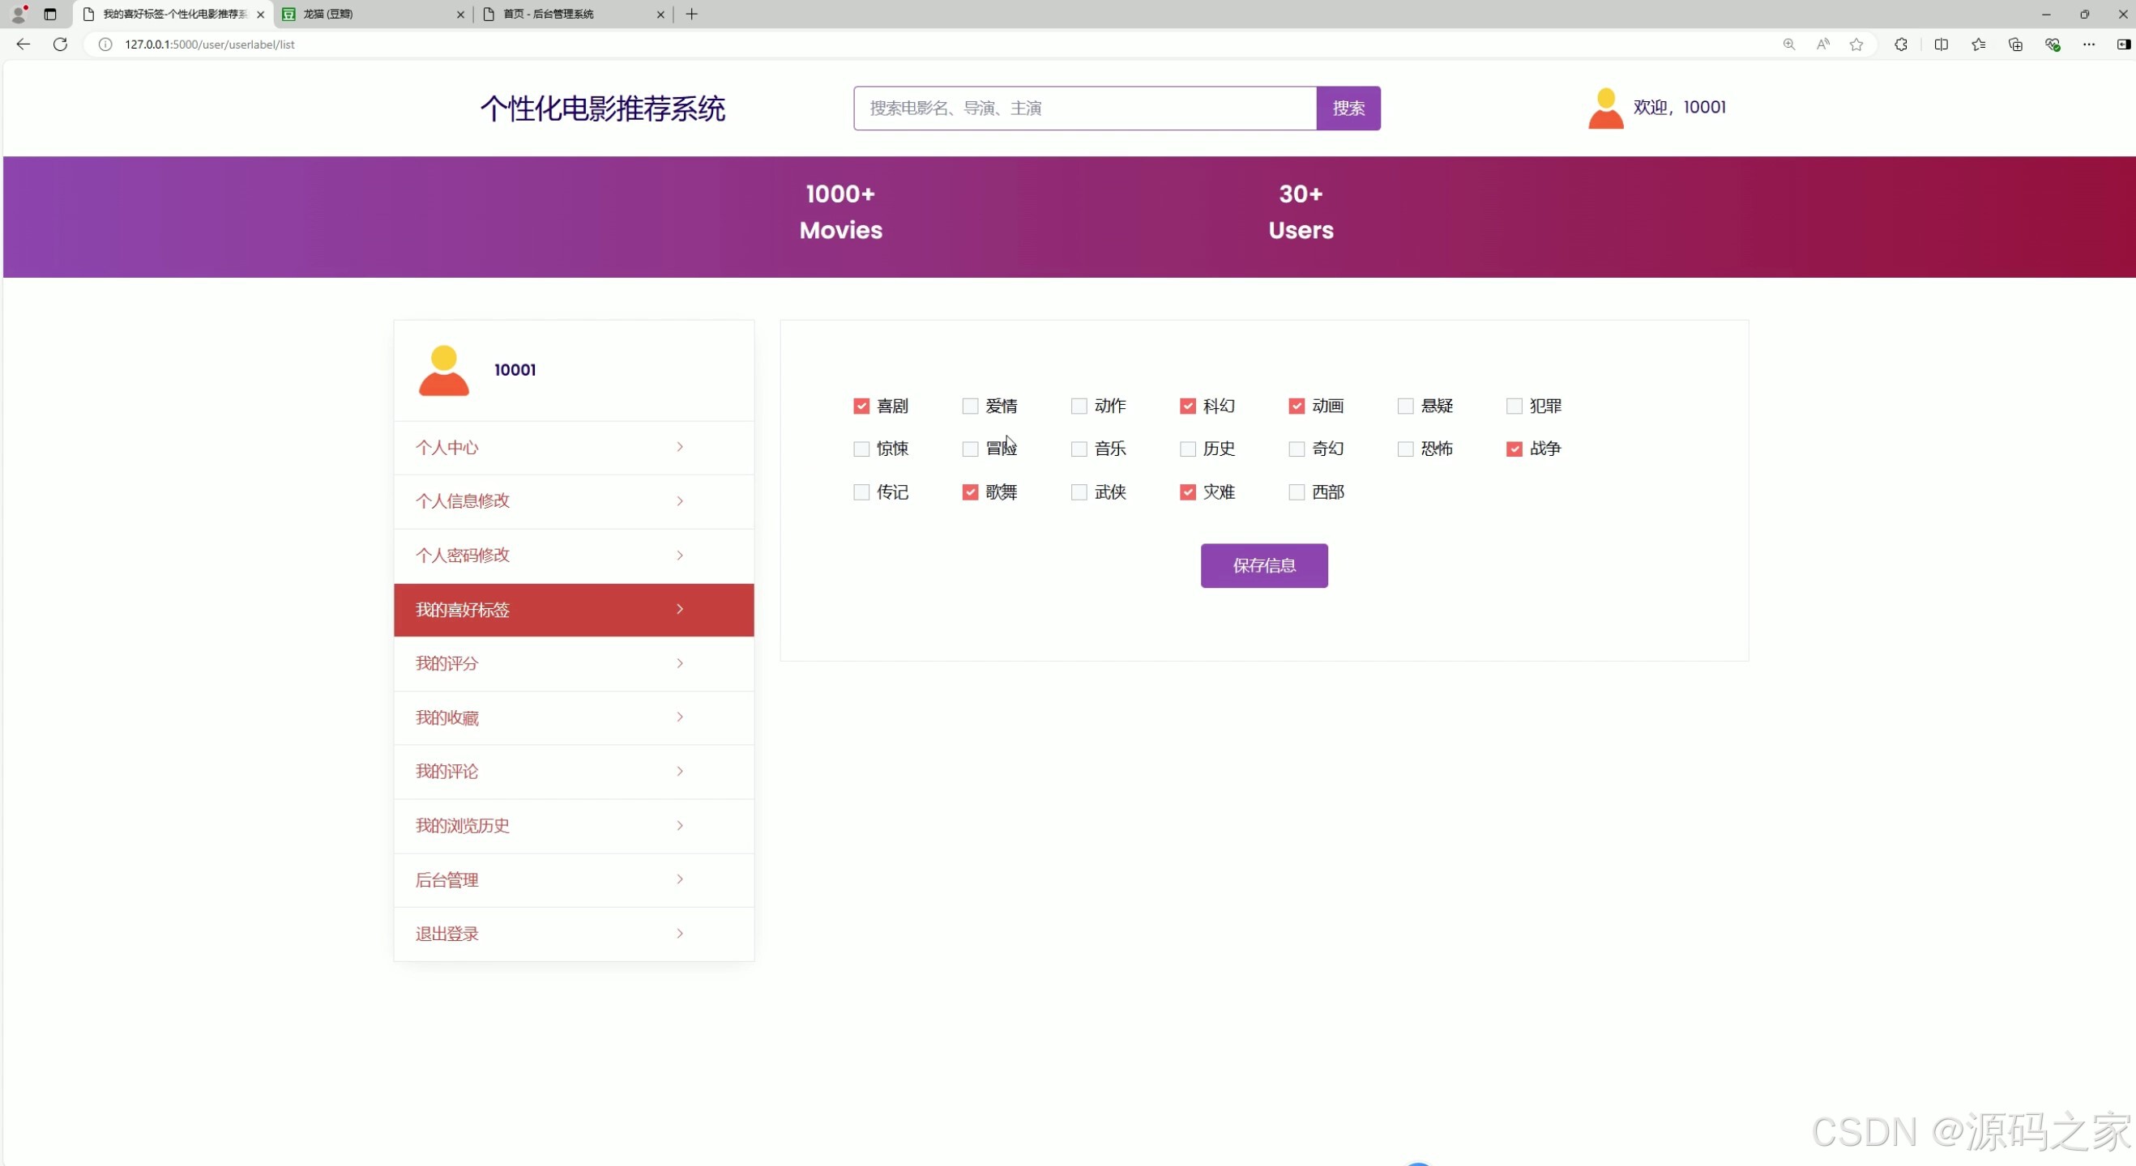Expand the 我的收藏 sidebar chevron
This screenshot has width=2136, height=1166.
pos(679,717)
